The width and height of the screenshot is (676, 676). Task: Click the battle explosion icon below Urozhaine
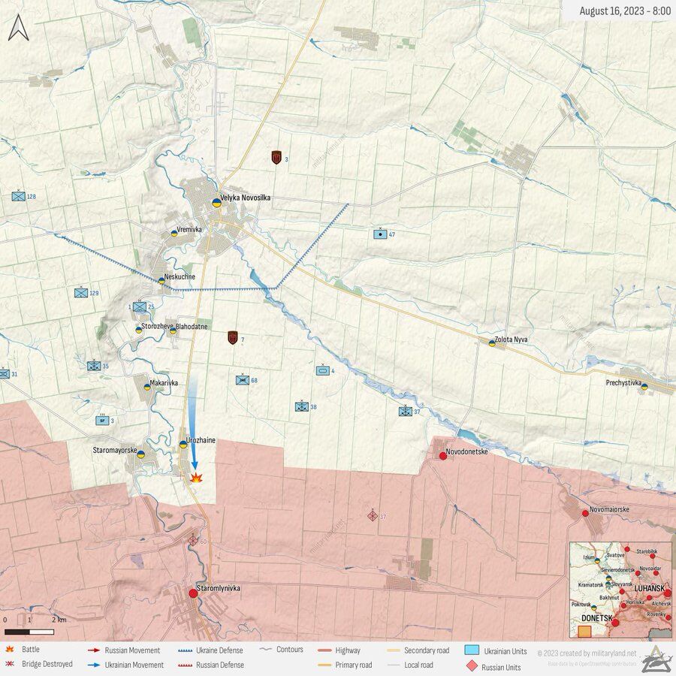tap(197, 477)
